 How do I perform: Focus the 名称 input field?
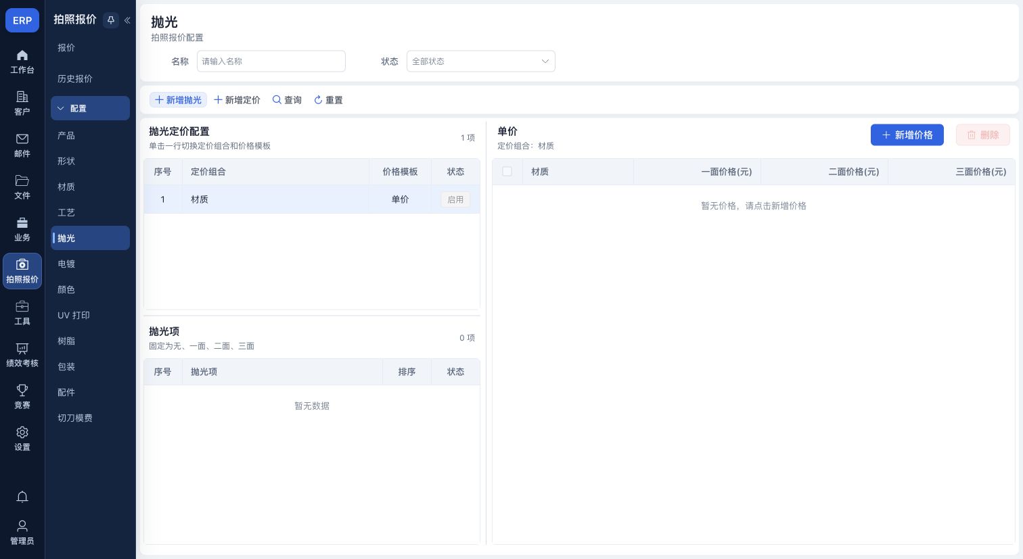[x=271, y=62]
